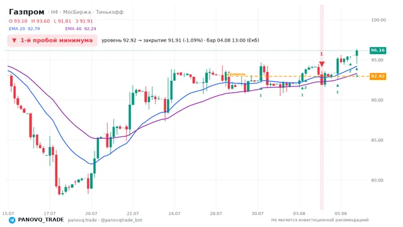The height and width of the screenshot is (227, 403).
Task: Click the H4 · МосБиржа · Тинькофф subtitle
Action: 87,12
